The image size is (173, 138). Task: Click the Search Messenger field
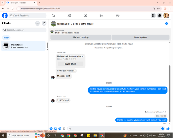click(24, 30)
